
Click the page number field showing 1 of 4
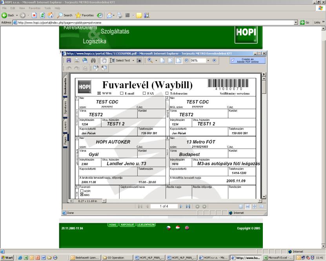[x=164, y=206]
